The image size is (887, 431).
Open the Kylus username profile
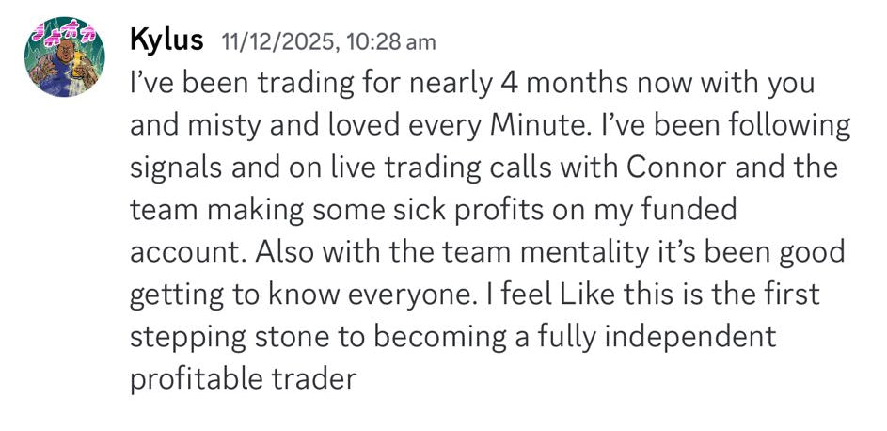(x=165, y=40)
